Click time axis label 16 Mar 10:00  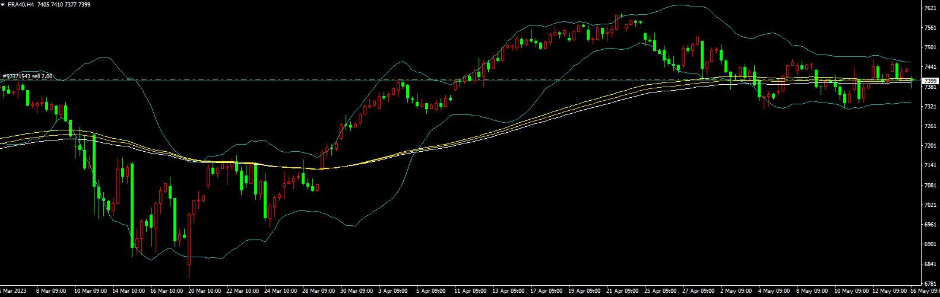tap(166, 292)
